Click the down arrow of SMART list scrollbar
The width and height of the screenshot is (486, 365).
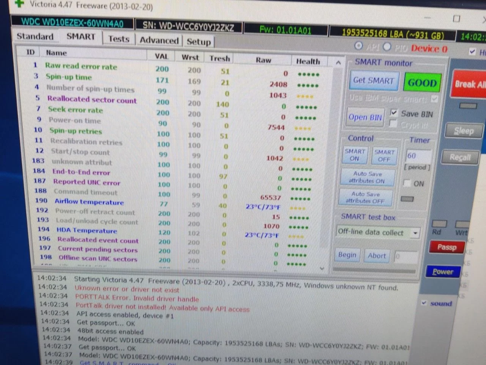(x=322, y=268)
